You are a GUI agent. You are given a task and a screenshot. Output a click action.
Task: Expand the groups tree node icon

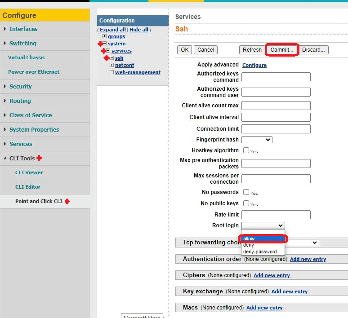pyautogui.click(x=104, y=36)
